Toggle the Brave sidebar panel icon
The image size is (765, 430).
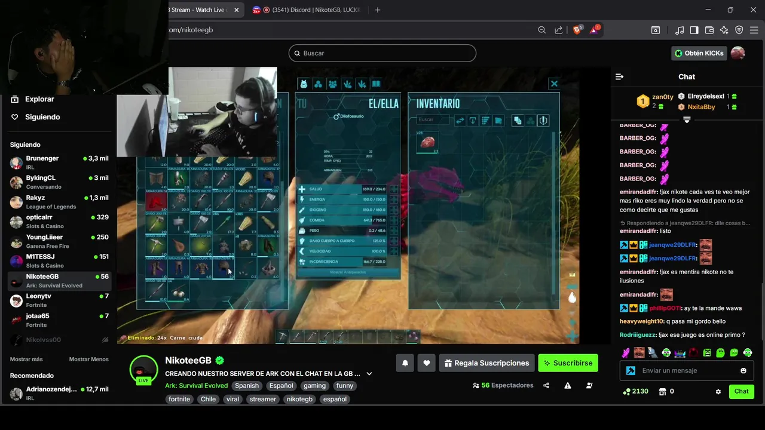pyautogui.click(x=694, y=30)
